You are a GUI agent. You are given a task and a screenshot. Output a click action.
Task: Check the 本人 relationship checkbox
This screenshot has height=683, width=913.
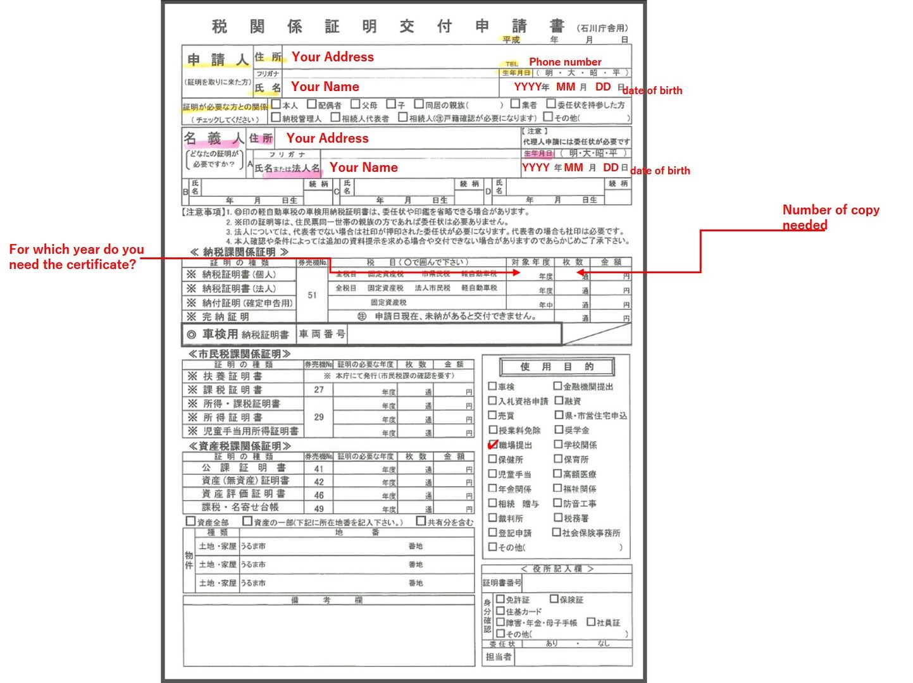275,103
